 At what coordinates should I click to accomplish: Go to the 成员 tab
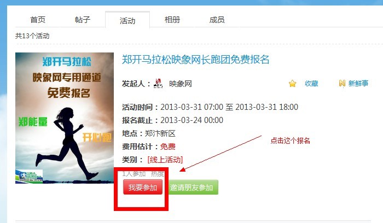(x=217, y=20)
